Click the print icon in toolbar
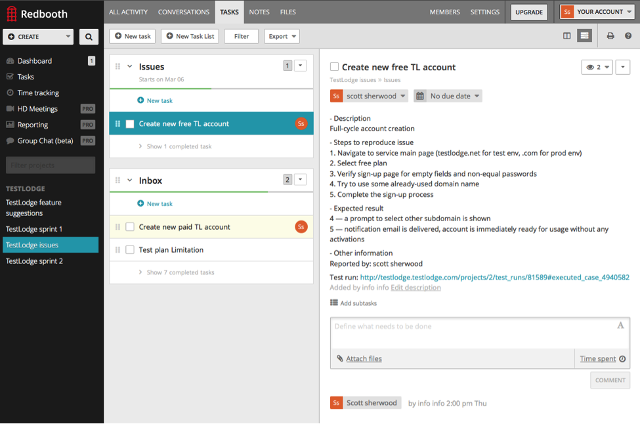The image size is (640, 424). click(x=610, y=36)
